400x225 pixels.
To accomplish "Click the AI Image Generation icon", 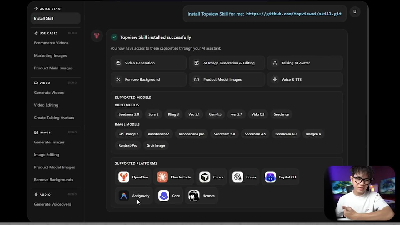I will (197, 63).
